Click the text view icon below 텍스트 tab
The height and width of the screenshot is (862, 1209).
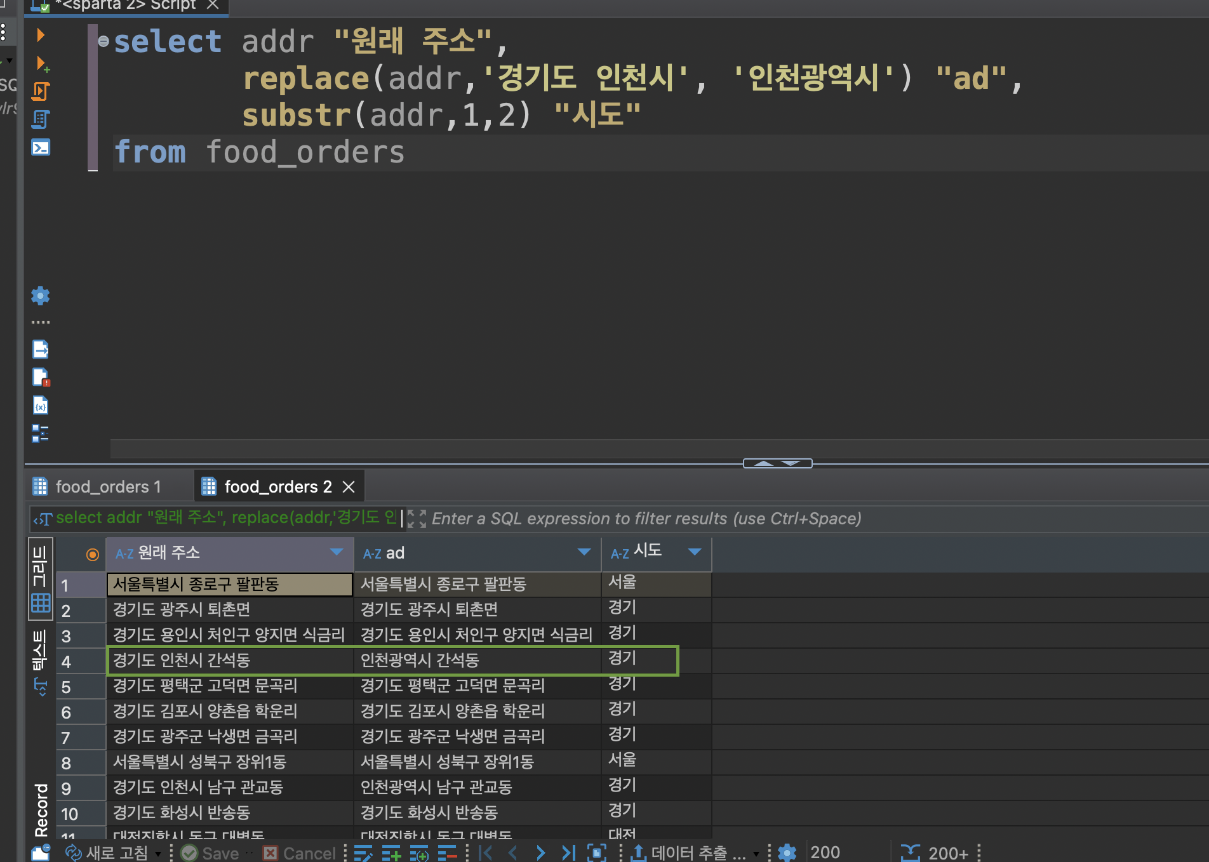tap(41, 686)
